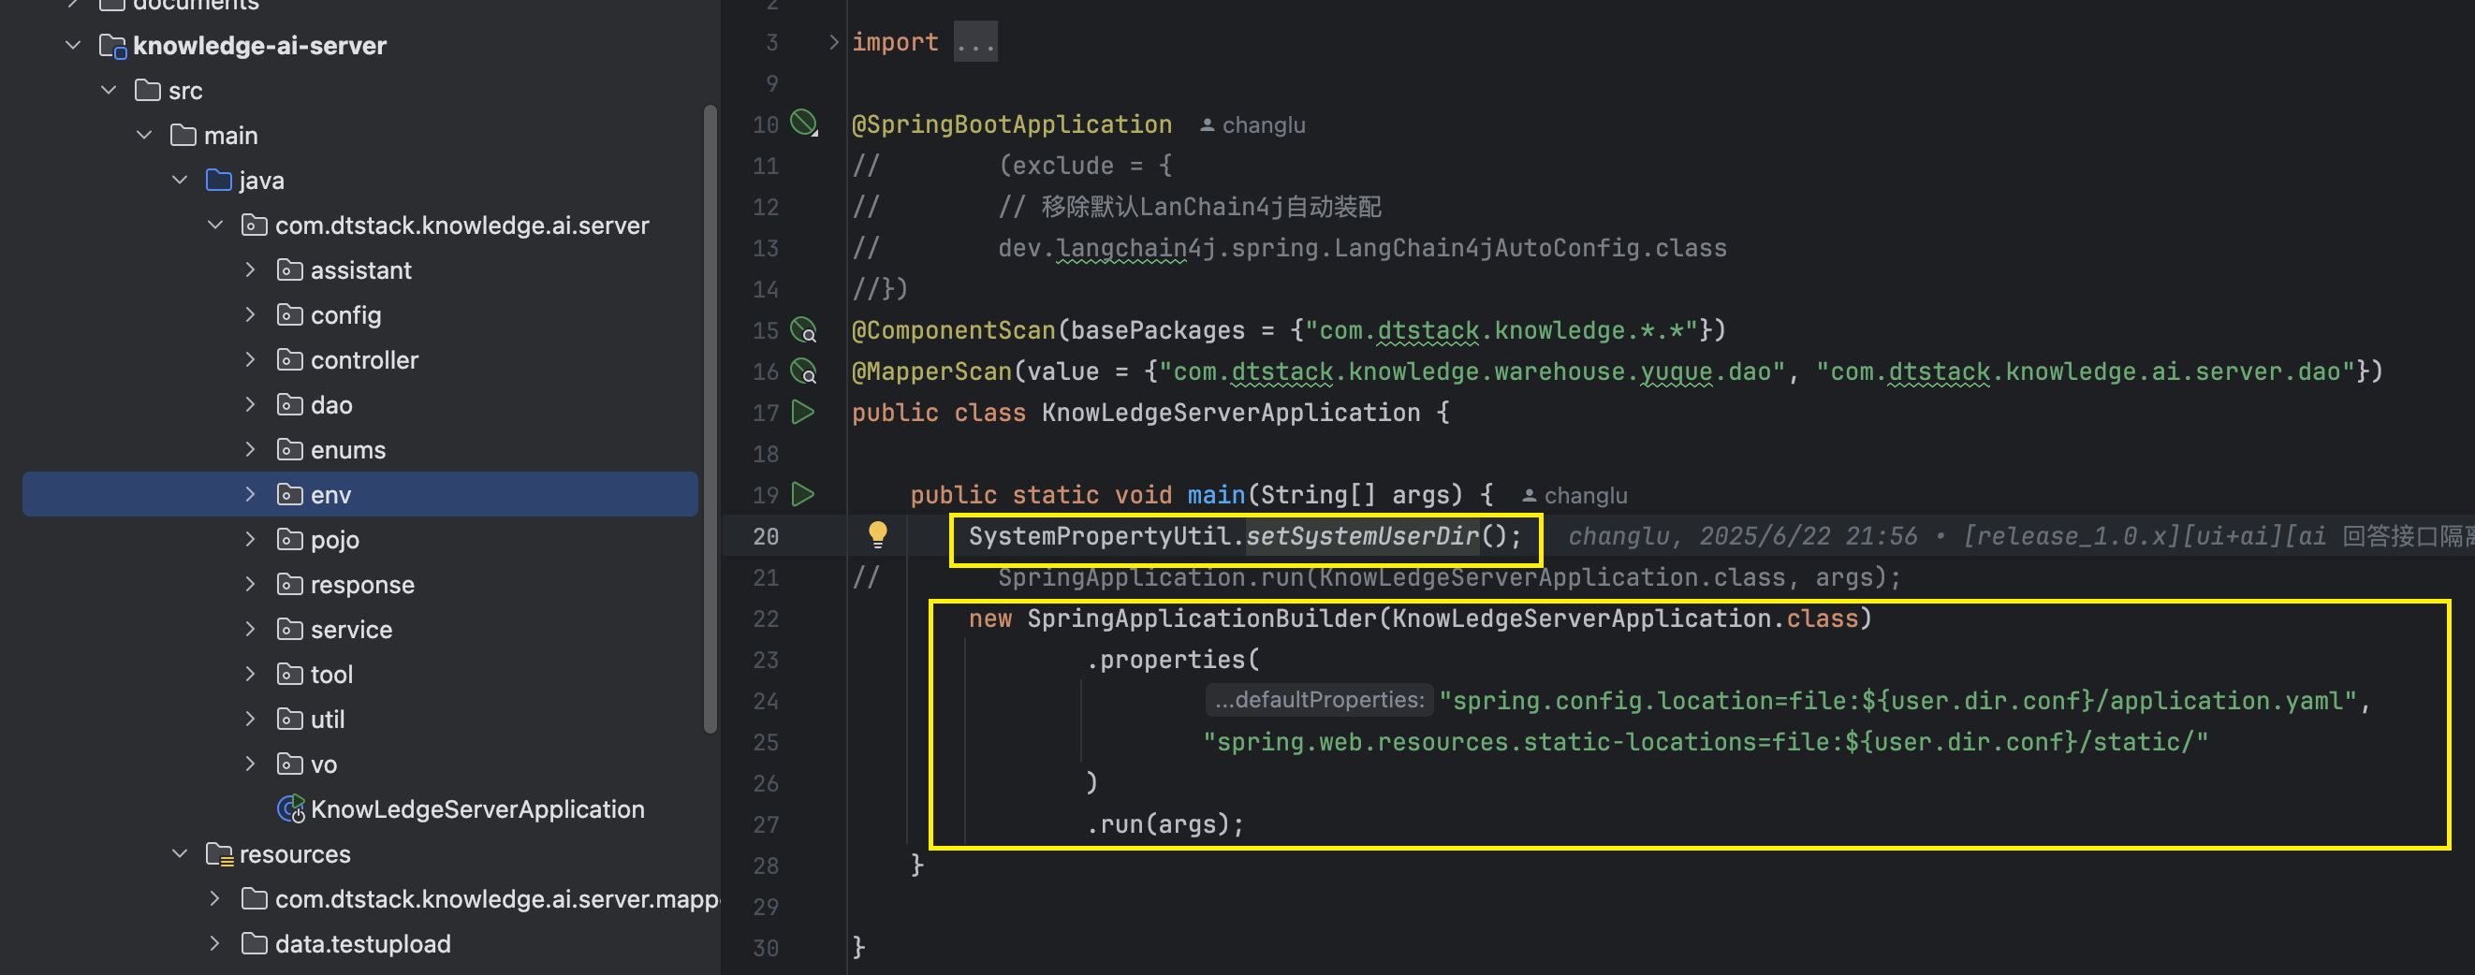Collapse the java folder chevron
The image size is (2475, 975).
[x=180, y=180]
